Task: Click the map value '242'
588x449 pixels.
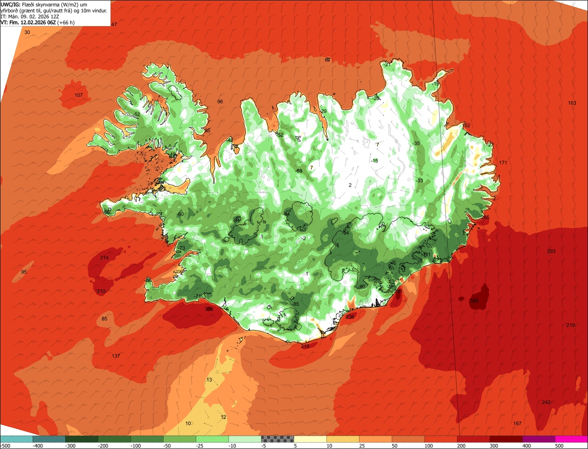Action: click(546, 402)
